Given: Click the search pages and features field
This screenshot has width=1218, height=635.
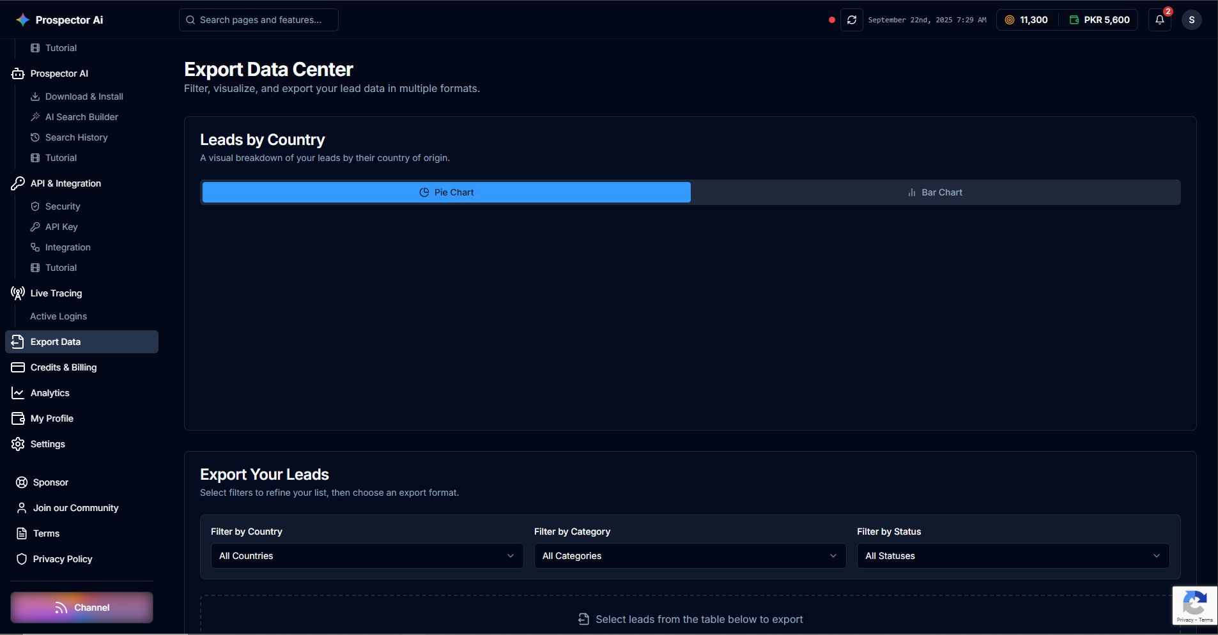Looking at the screenshot, I should (x=259, y=20).
